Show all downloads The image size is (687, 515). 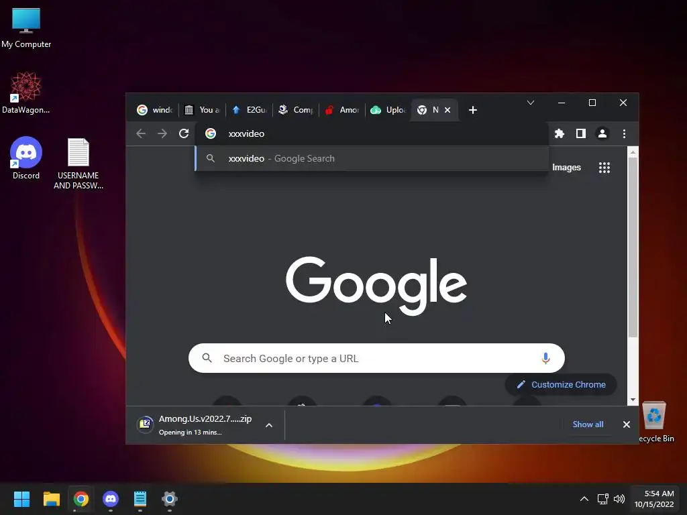[588, 424]
